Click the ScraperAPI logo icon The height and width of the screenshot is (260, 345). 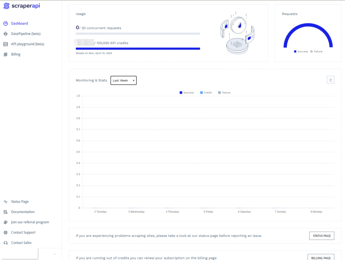pyautogui.click(x=6, y=6)
